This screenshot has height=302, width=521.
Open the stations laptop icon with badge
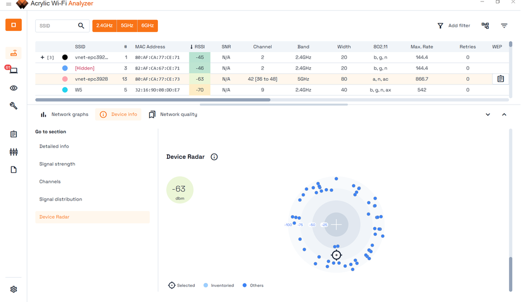pyautogui.click(x=14, y=70)
